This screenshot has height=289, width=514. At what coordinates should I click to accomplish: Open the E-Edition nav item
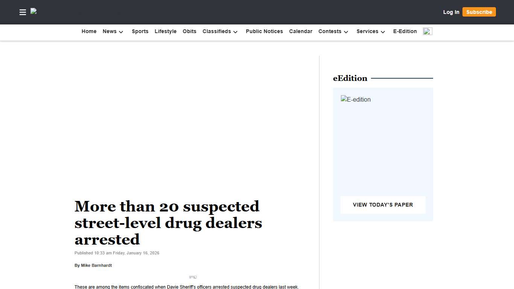(405, 32)
